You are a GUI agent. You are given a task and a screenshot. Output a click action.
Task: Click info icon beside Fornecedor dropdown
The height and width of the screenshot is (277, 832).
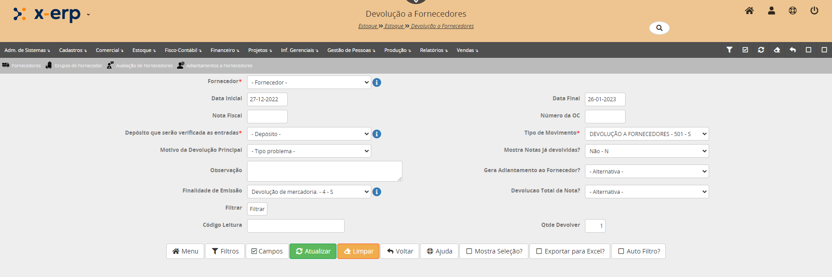click(x=377, y=83)
